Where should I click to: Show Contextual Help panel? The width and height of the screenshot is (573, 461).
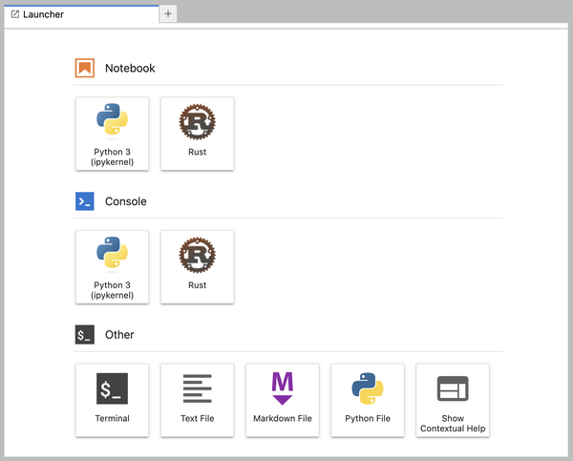point(453,400)
